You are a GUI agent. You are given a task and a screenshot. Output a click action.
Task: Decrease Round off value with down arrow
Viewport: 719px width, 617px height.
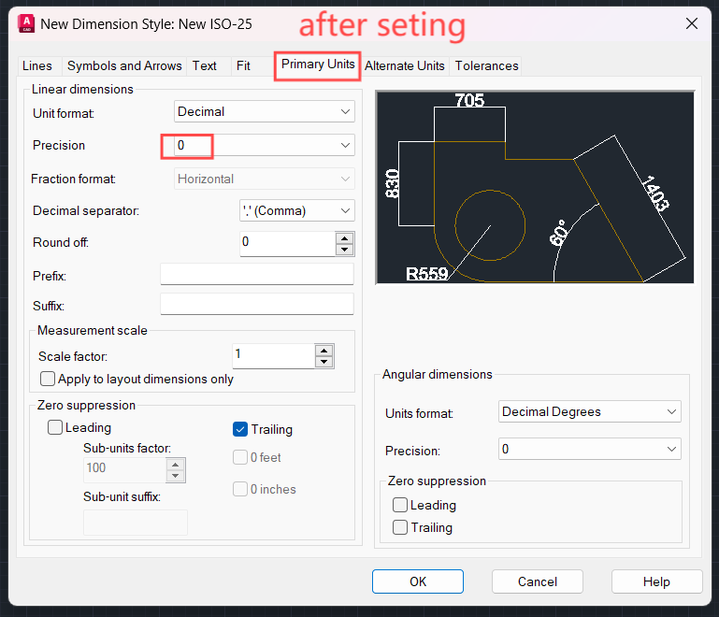[345, 250]
